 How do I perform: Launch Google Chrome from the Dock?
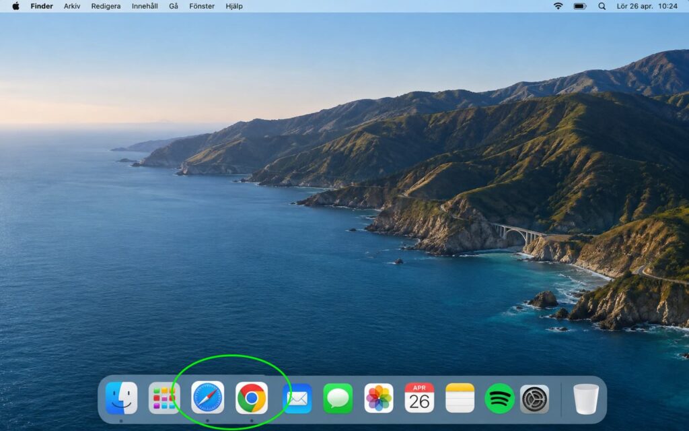click(252, 398)
